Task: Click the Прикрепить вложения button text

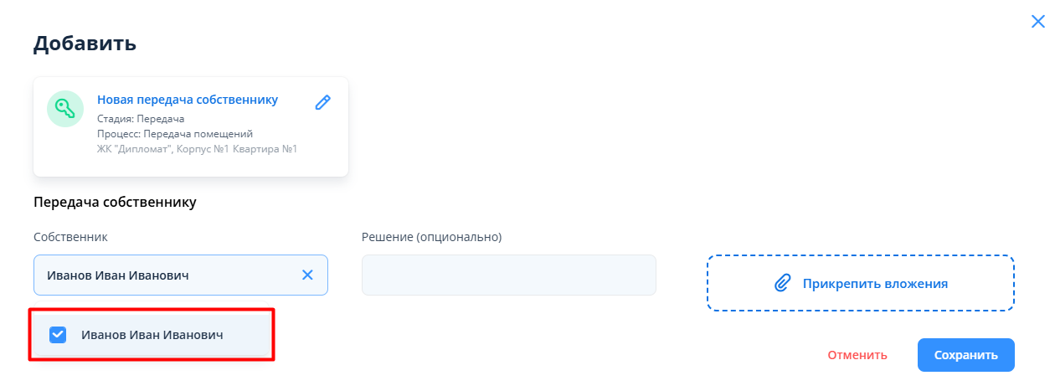Action: click(x=875, y=284)
